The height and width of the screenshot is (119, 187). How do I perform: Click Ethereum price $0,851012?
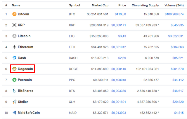coord(119,47)
